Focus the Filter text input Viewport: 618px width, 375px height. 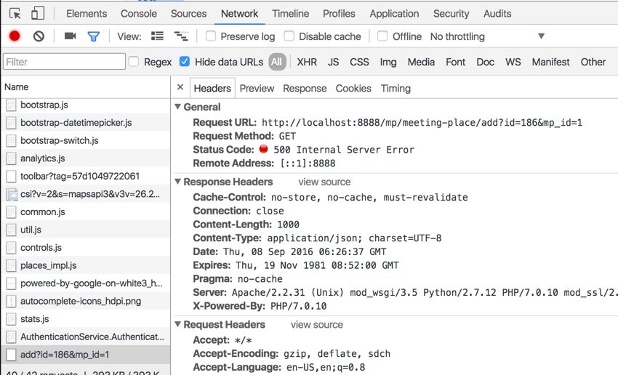click(64, 62)
